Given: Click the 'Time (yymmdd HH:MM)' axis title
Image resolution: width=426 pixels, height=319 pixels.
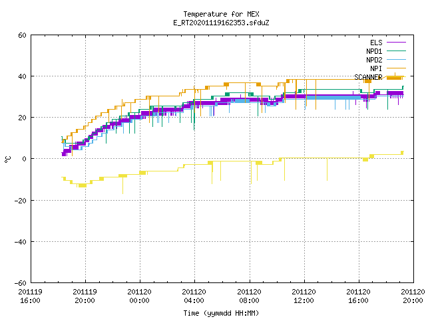Looking at the screenshot, I should coord(221,313).
